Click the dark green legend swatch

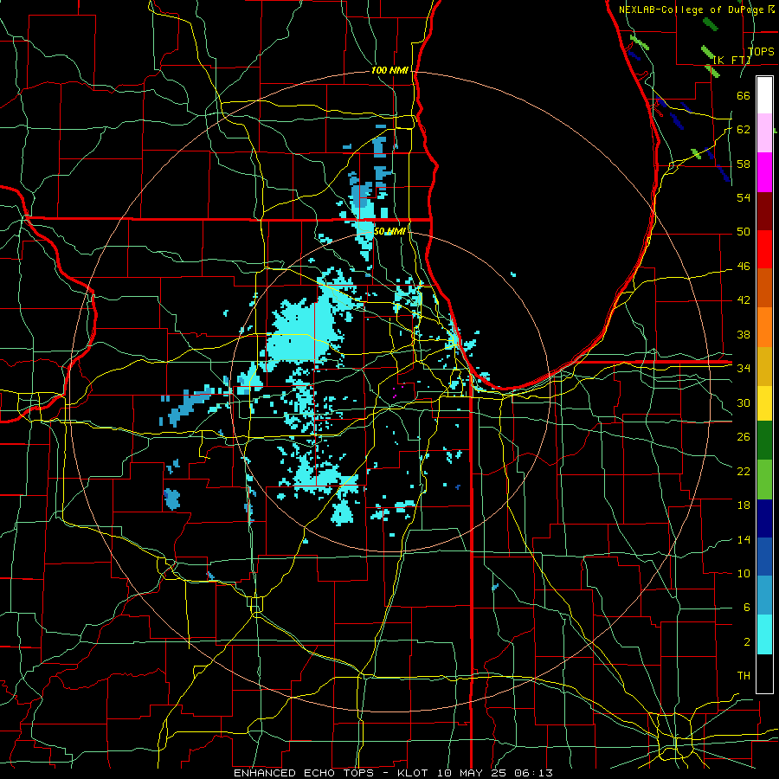764,441
